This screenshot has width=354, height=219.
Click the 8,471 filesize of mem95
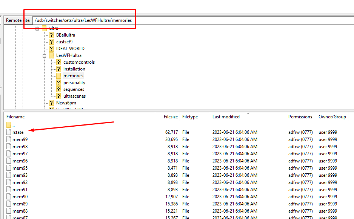coord(172,168)
